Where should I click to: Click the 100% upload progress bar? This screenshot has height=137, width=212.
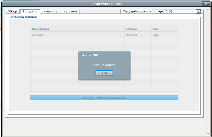[104, 98]
